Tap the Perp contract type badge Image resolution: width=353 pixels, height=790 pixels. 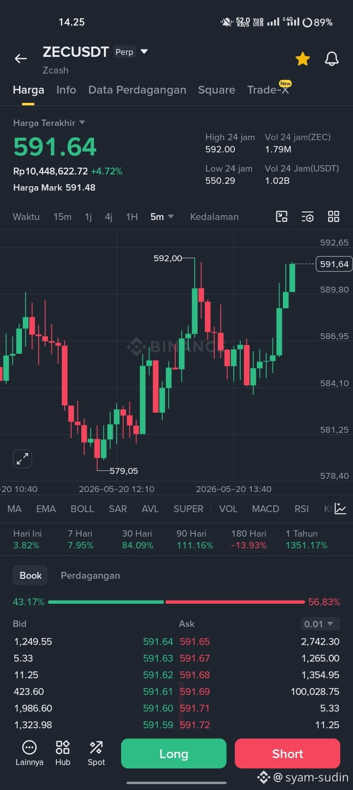point(124,52)
